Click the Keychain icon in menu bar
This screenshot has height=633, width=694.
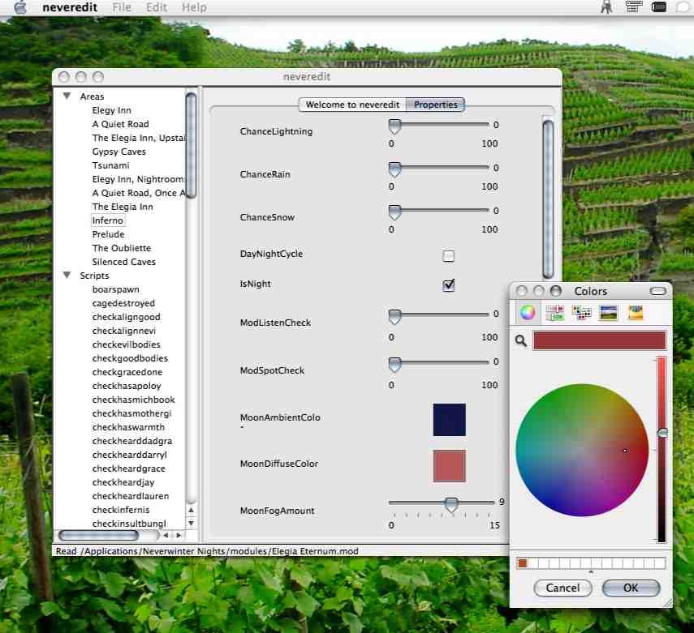click(x=606, y=7)
